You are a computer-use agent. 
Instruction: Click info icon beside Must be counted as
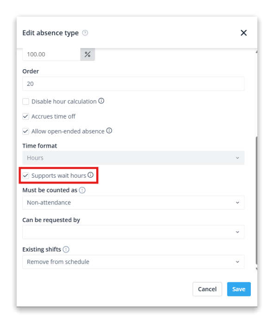pos(82,190)
